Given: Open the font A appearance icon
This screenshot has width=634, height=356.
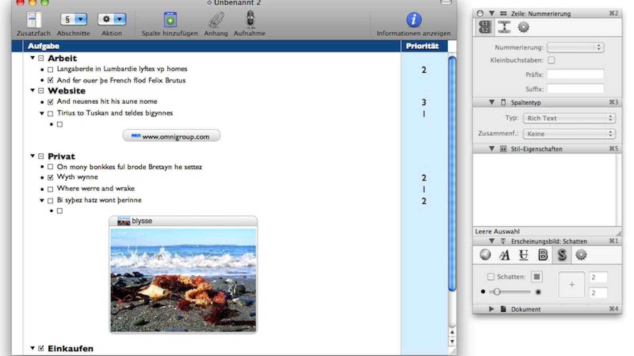Looking at the screenshot, I should click(504, 255).
